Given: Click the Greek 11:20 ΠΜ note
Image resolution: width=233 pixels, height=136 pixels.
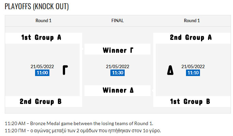Looking at the screenshot, I should click(83, 131).
